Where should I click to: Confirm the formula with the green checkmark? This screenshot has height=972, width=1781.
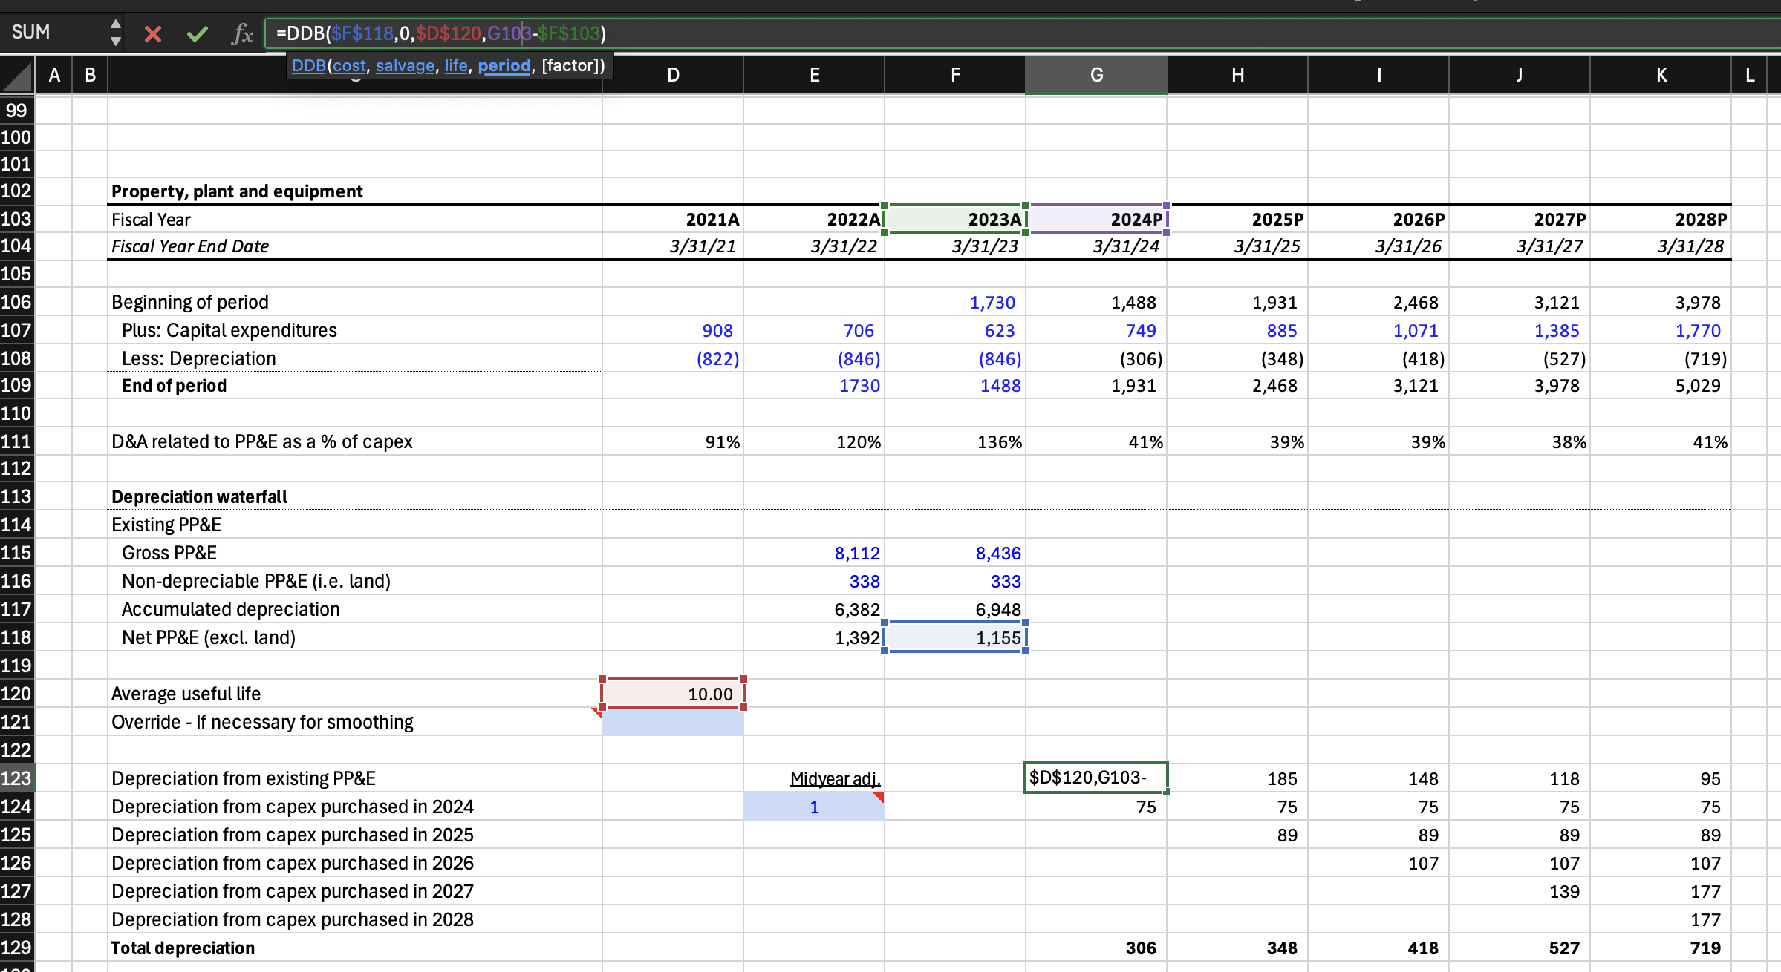pyautogui.click(x=197, y=34)
